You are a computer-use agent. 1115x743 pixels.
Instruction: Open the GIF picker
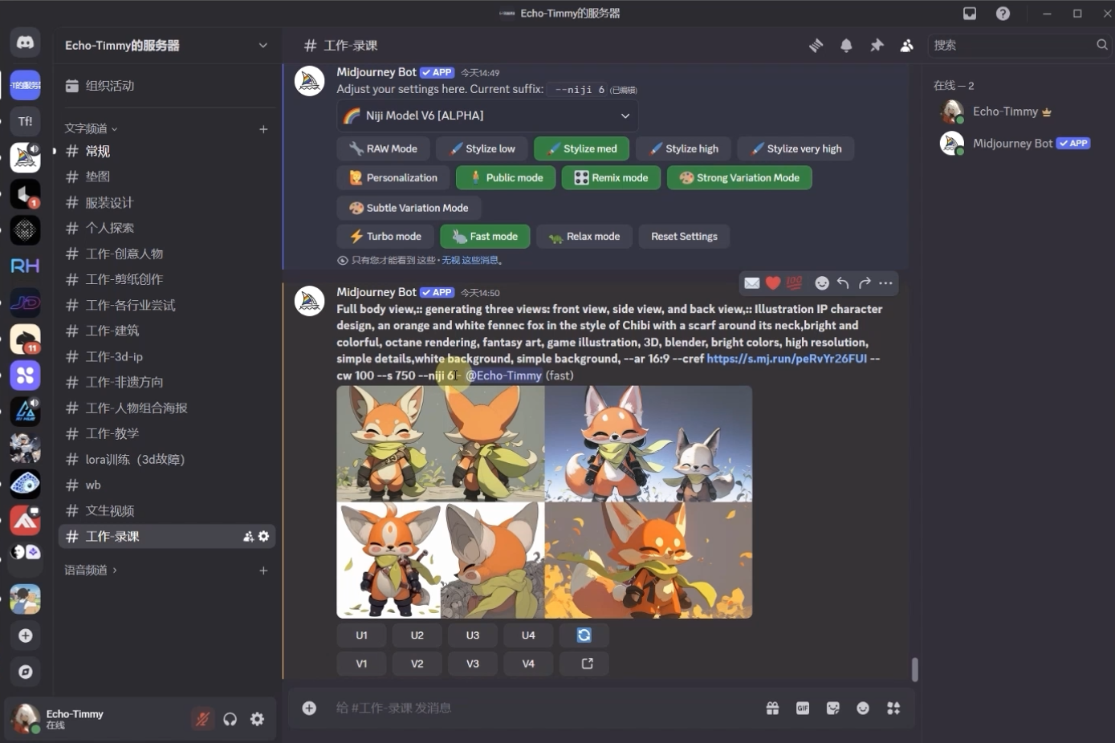803,708
